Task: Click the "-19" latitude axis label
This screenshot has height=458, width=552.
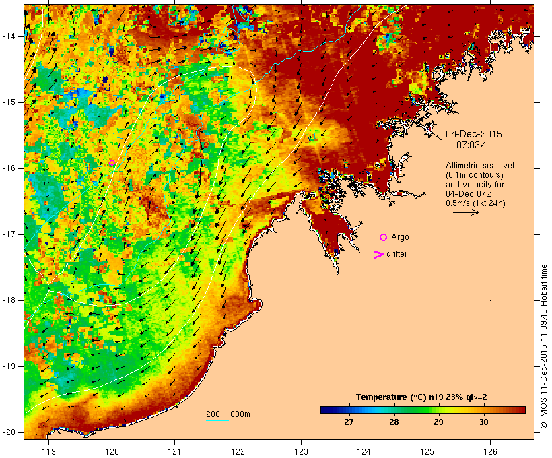Action: [x=9, y=366]
